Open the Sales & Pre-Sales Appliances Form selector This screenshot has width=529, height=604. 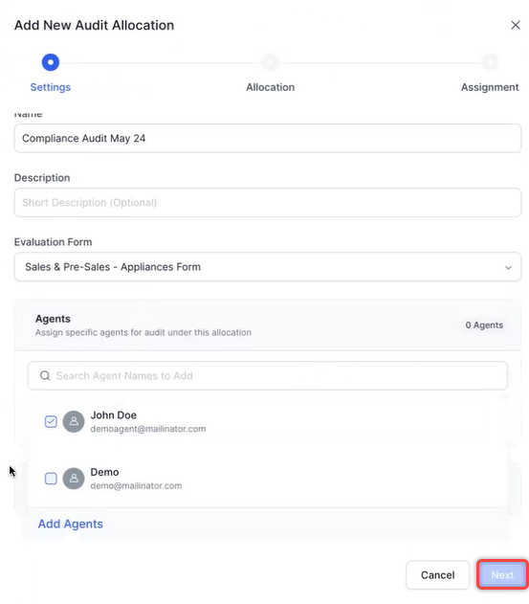tap(268, 267)
